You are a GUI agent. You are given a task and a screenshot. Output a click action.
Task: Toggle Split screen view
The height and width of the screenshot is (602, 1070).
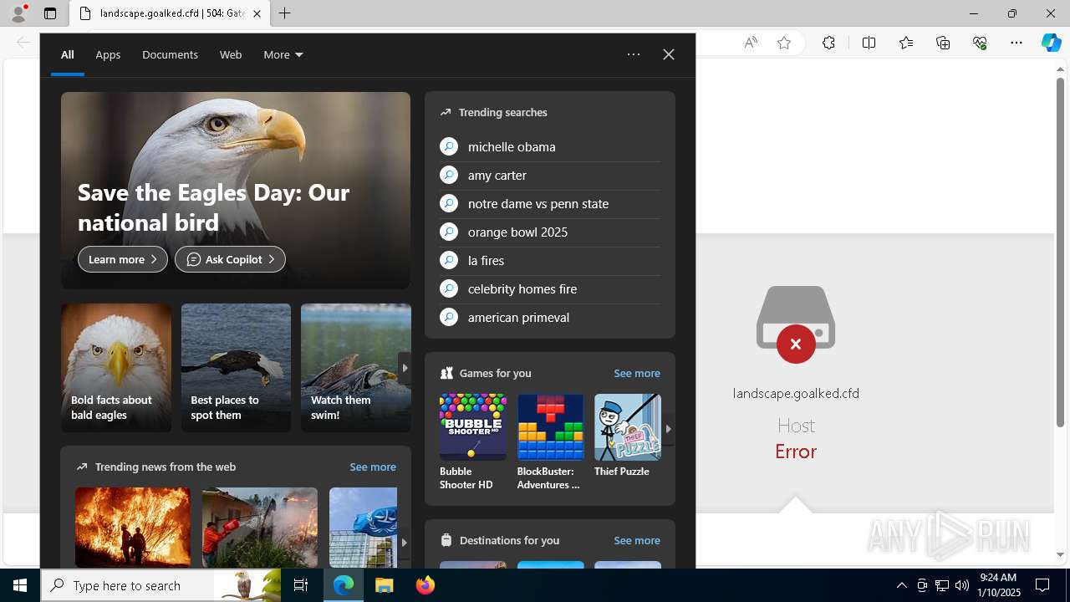[869, 43]
